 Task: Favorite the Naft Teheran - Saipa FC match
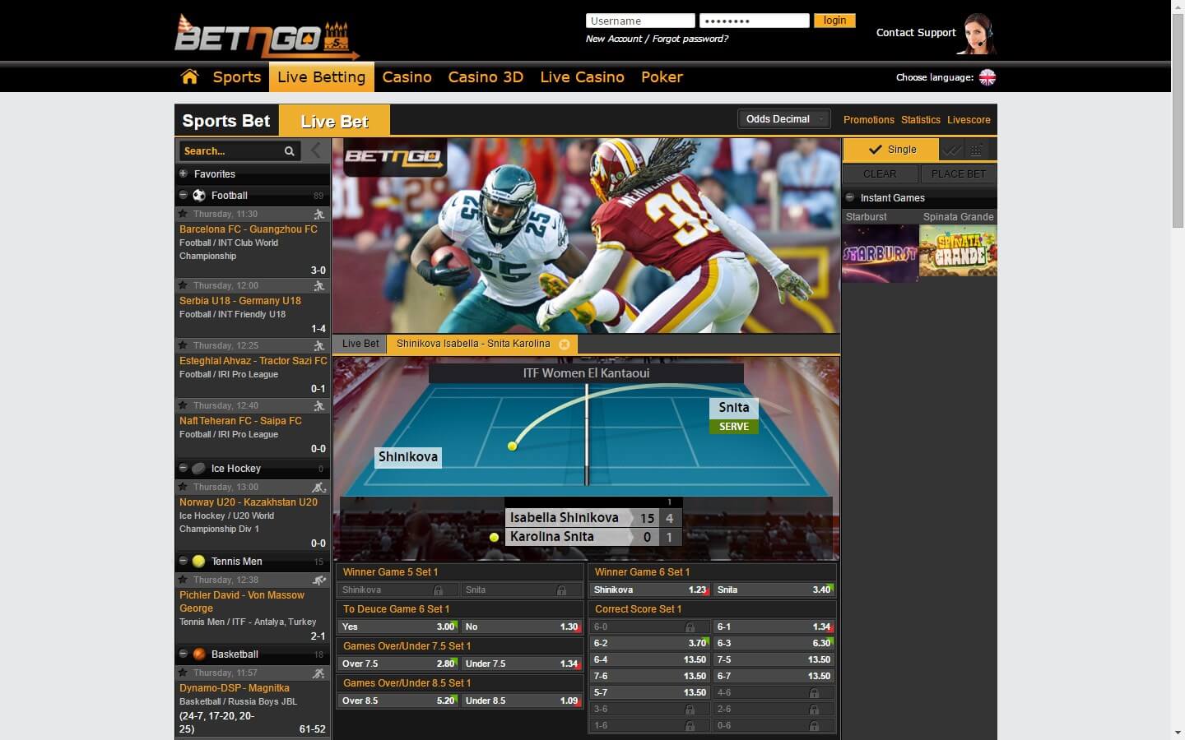pos(184,405)
